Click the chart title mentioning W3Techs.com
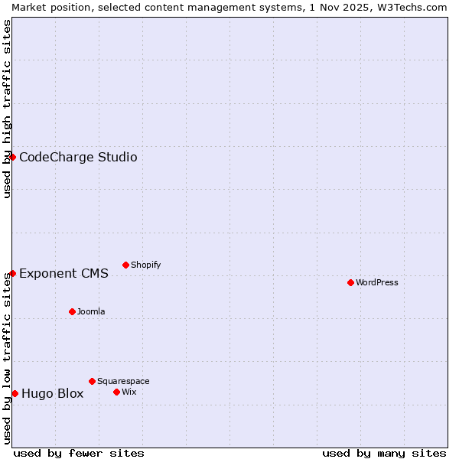459x459 pixels. [229, 6]
